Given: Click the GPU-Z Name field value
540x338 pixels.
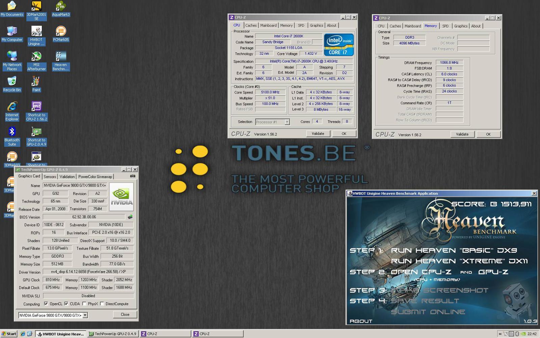Looking at the screenshot, I should point(75,185).
